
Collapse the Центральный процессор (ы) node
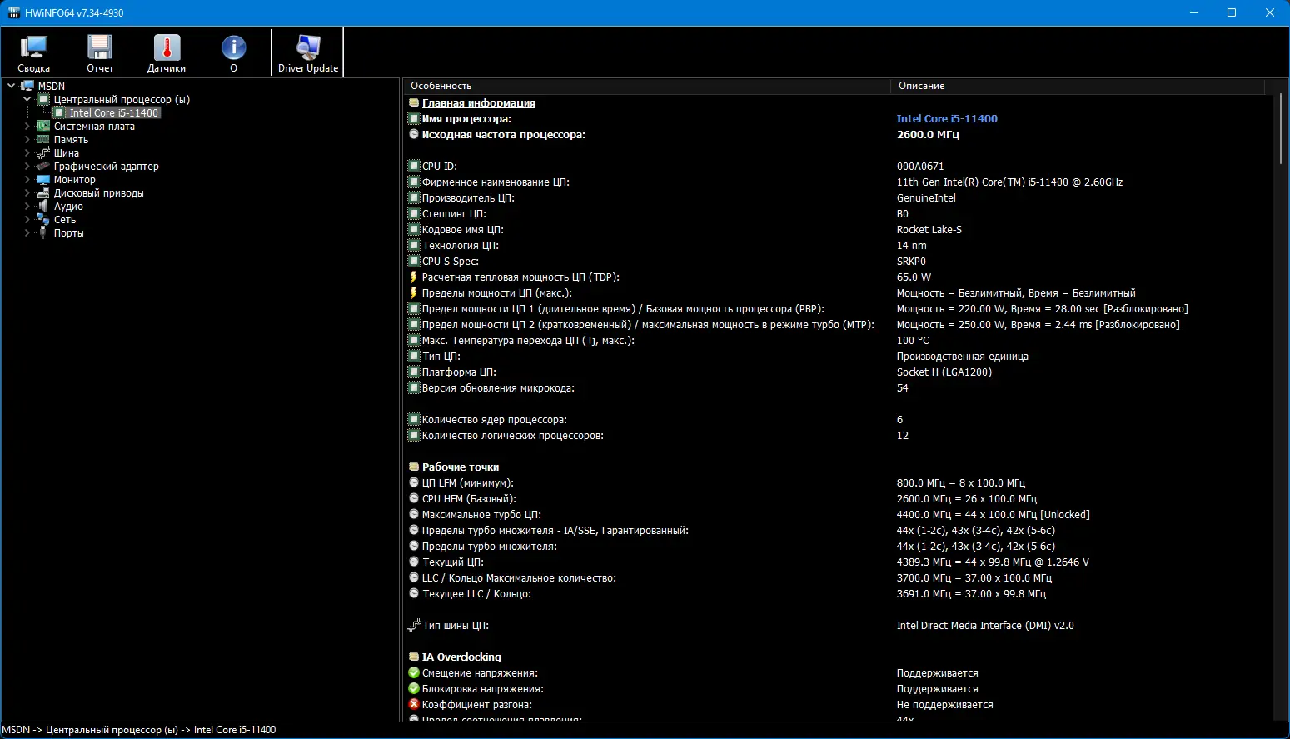tap(27, 99)
